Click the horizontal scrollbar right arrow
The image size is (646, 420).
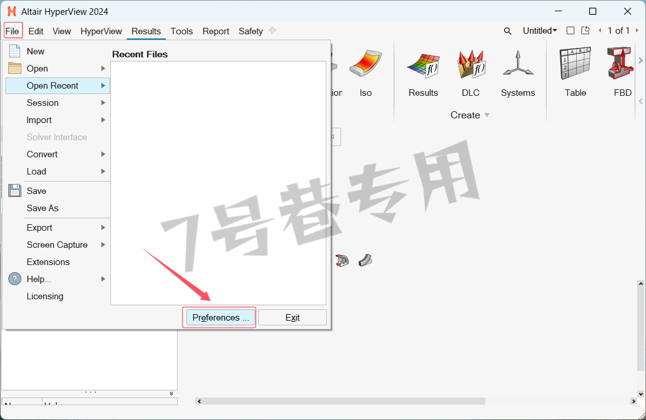tap(633, 401)
